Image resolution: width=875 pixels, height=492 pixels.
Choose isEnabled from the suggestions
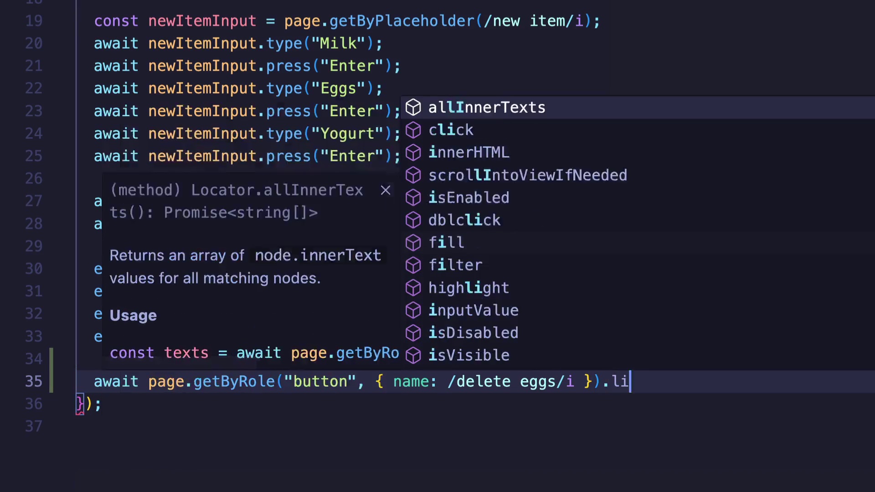click(x=638, y=198)
